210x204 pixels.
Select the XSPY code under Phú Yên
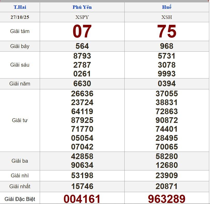82,17
